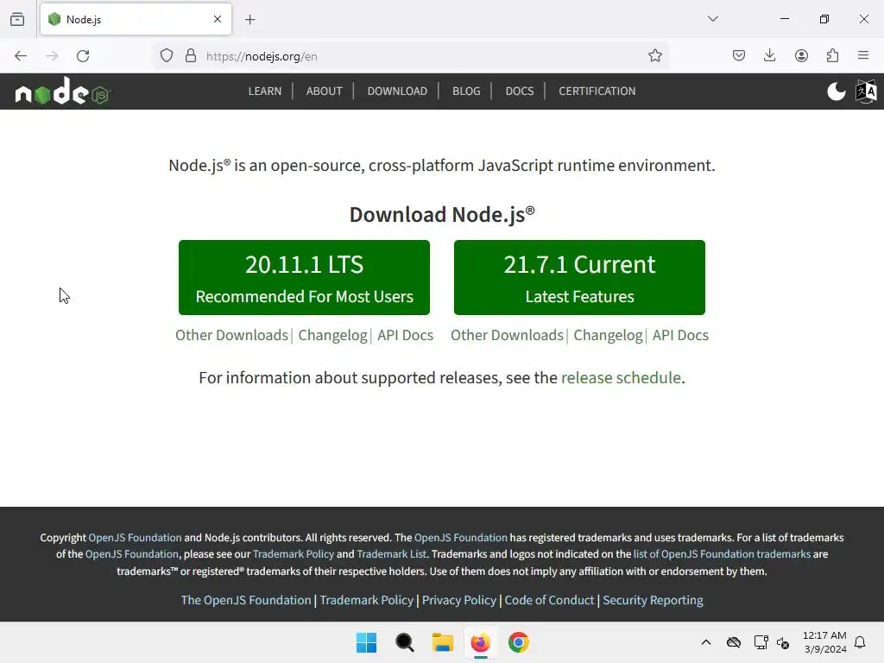Open the muted volume tray icon
Viewport: 884px width, 663px height.
[783, 642]
